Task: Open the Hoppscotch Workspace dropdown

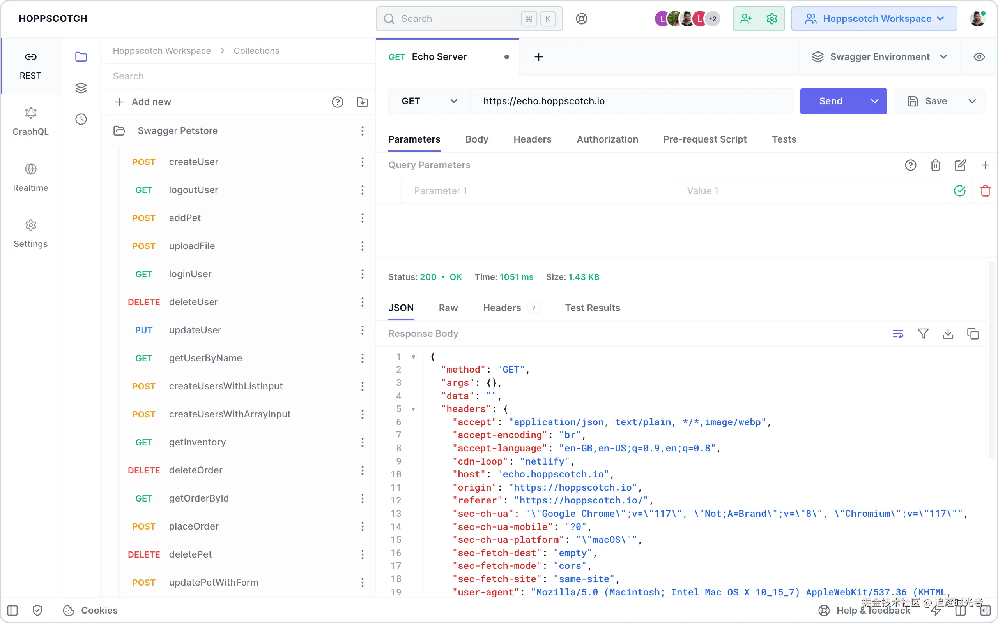Action: (x=874, y=19)
